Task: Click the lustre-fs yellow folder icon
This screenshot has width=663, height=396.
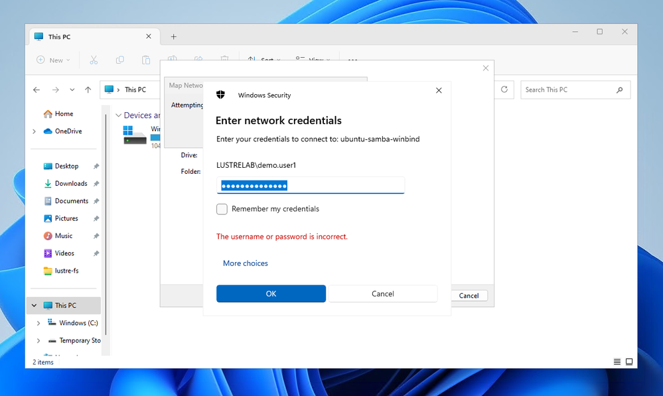Action: pyautogui.click(x=48, y=271)
